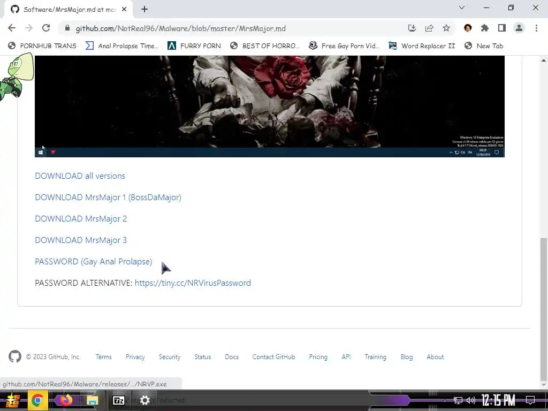Click the round extension avatar icon in toolbar
This screenshot has width=548, height=411.
point(468,28)
